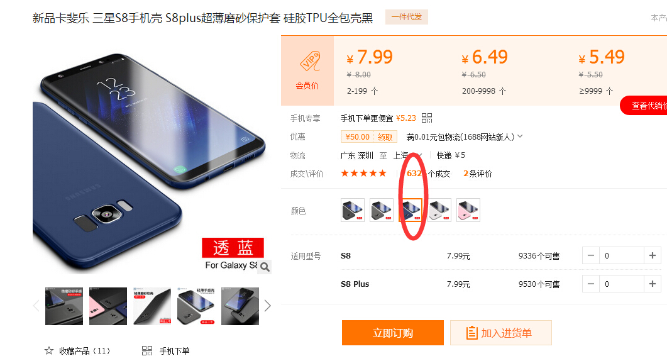Open the destination city 上海 dropdown
Image resolution: width=667 pixels, height=356 pixels.
coord(407,155)
